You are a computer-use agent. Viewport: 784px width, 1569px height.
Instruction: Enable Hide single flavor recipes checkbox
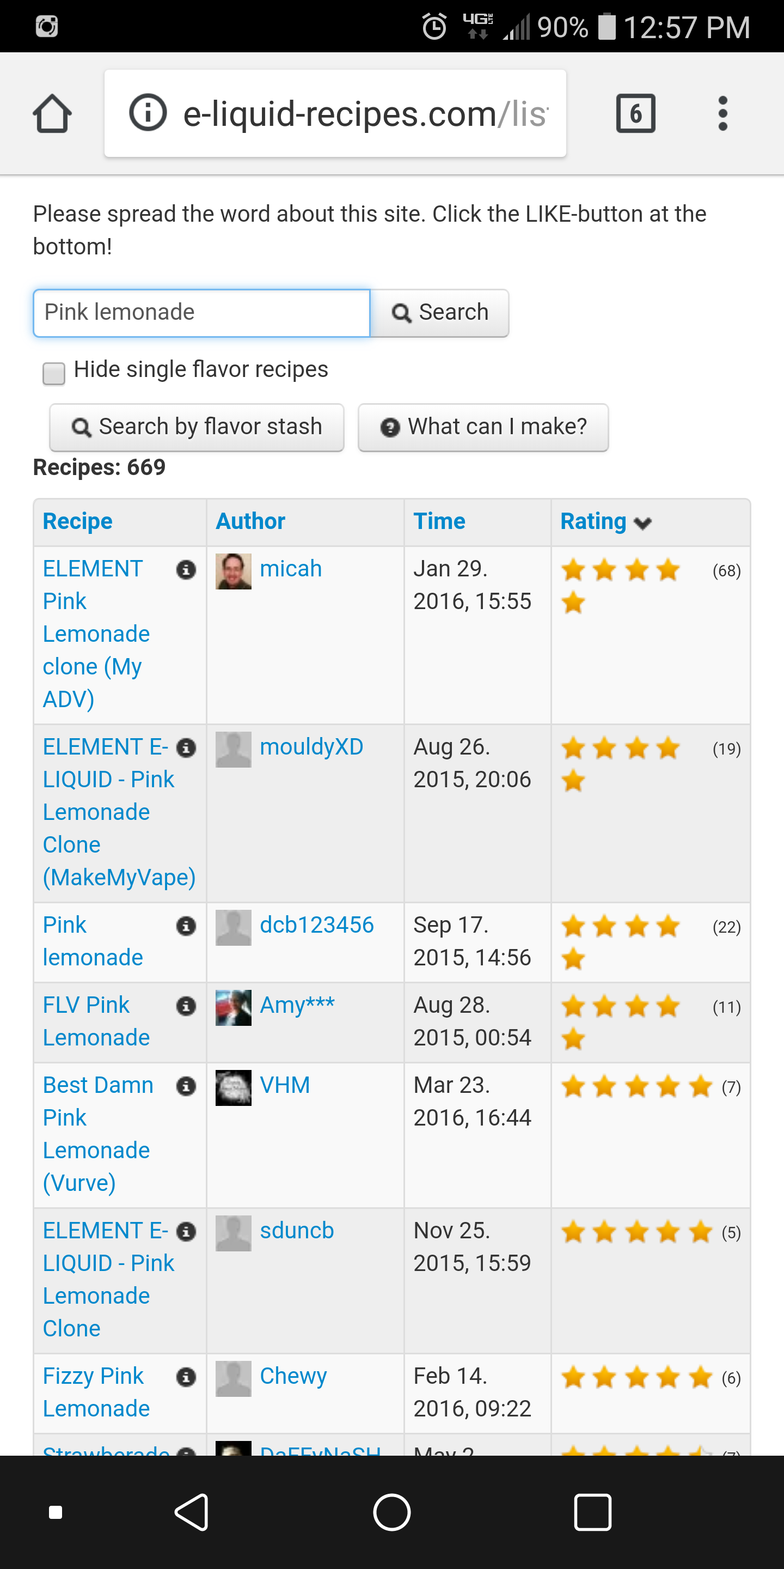tap(53, 373)
